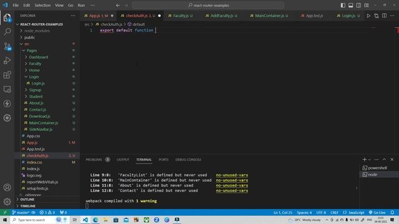Expand the node_modules folder
Screen dimensions: 399x224
[x=37, y=30]
